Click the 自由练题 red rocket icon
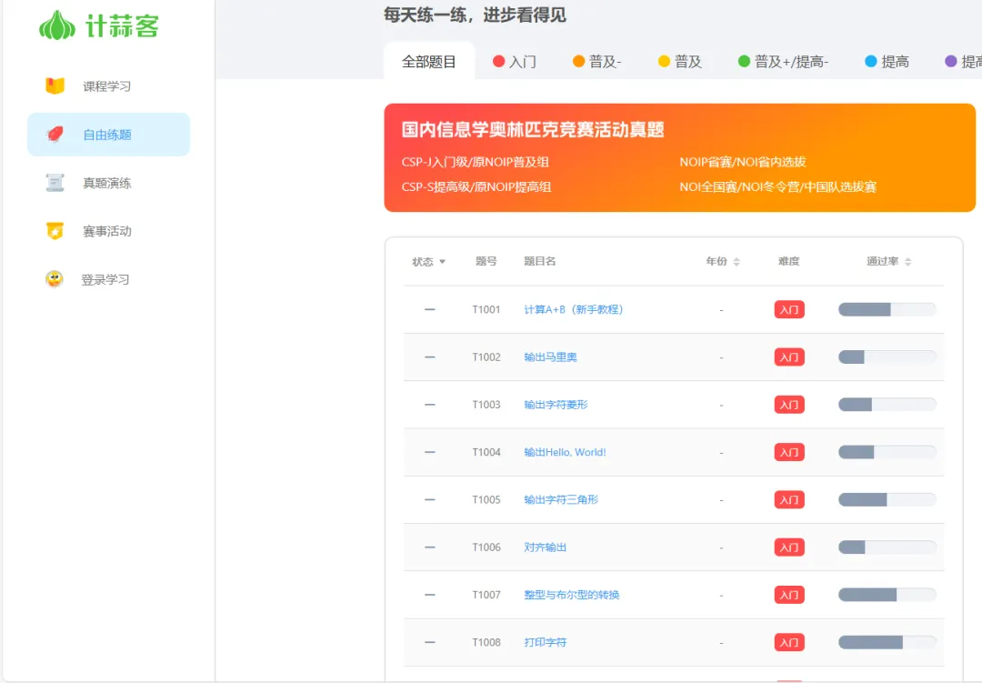982x683 pixels. 55,134
